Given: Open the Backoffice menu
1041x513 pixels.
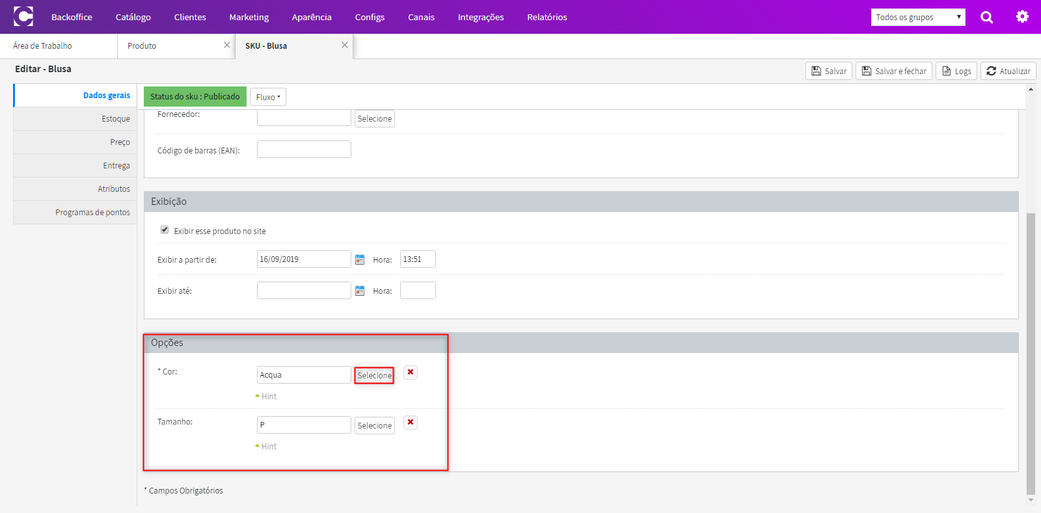Looking at the screenshot, I should [x=72, y=17].
